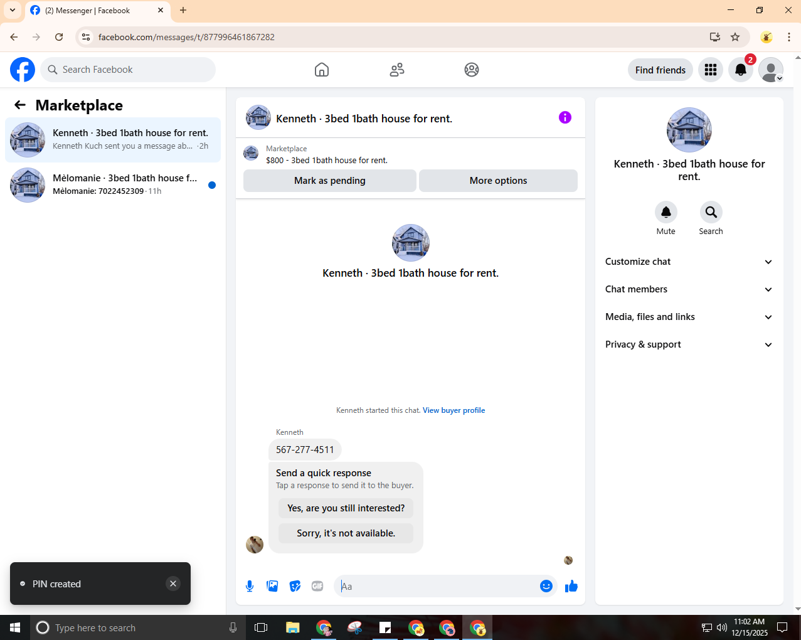This screenshot has width=801, height=640.
Task: Click the Windows taskbar search box
Action: (137, 627)
